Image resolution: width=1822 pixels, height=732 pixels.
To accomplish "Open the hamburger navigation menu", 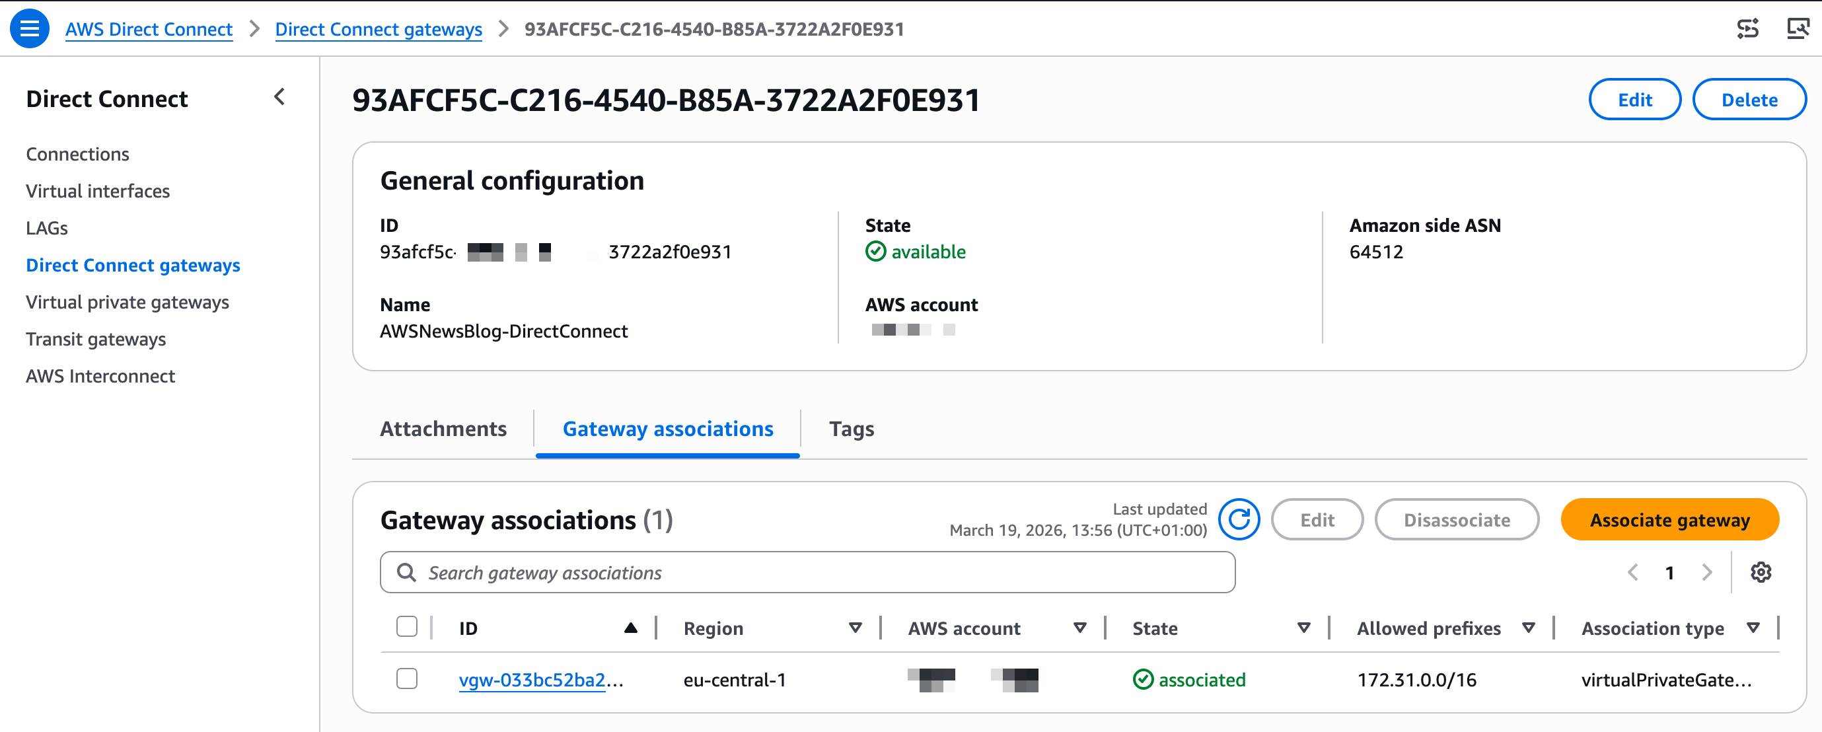I will pos(29,28).
